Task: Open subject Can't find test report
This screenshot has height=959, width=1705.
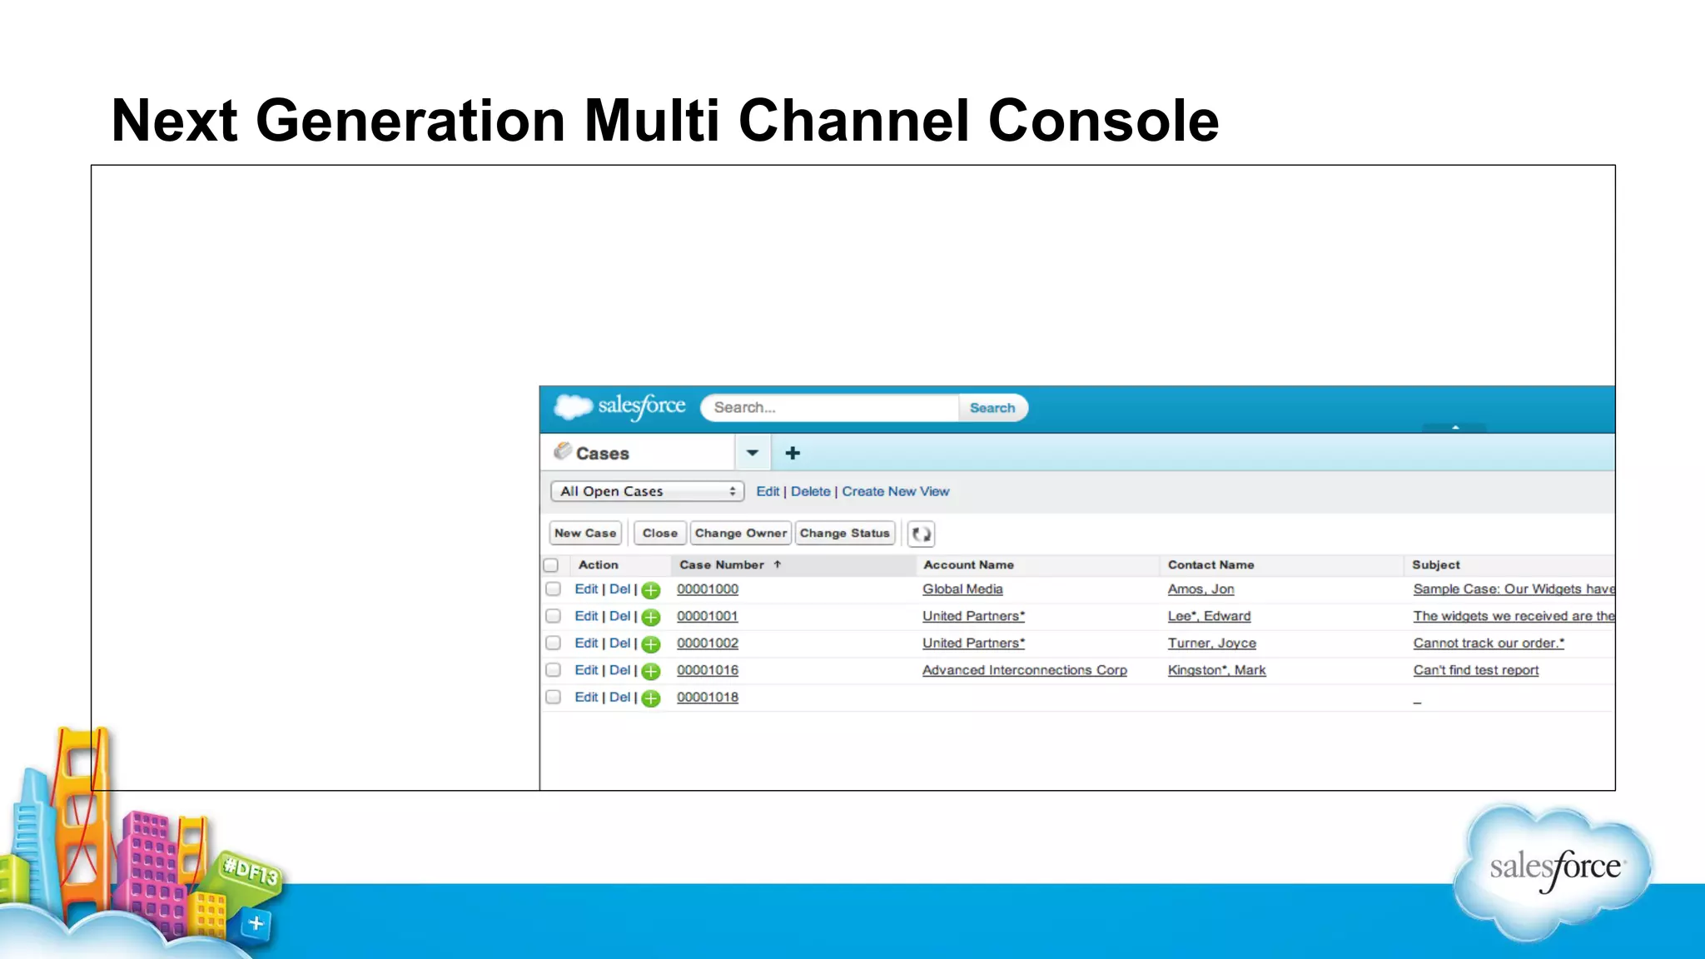Action: (1476, 670)
